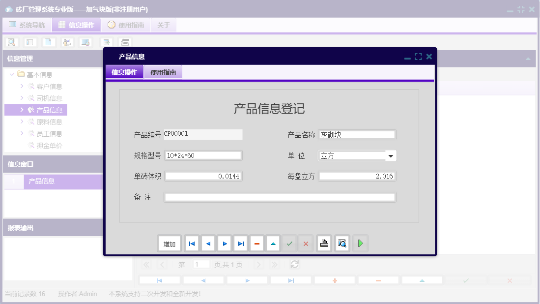Click the green run arrow in the dialog
The width and height of the screenshot is (540, 304).
tap(360, 243)
